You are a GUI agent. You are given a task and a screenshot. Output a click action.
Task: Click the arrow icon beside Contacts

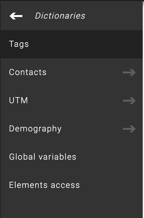click(129, 72)
